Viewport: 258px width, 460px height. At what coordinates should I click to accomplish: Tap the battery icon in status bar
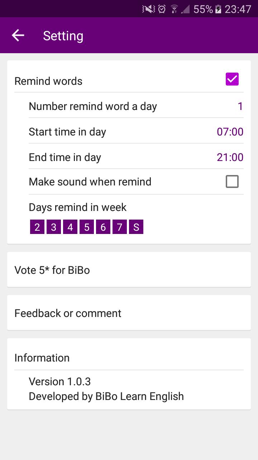pos(218,9)
